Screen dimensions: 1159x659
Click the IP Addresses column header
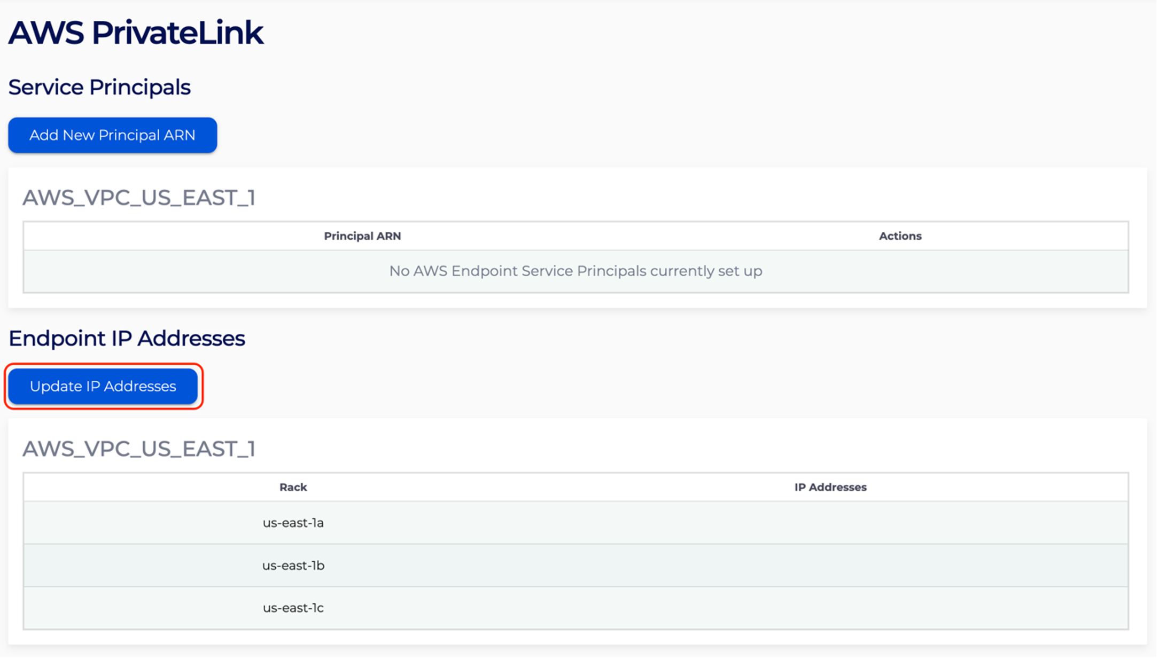pyautogui.click(x=830, y=487)
